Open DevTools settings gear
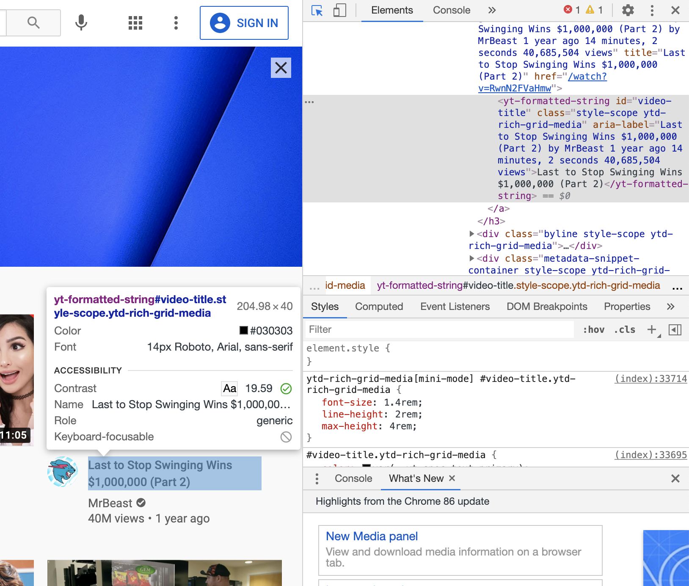 point(628,10)
